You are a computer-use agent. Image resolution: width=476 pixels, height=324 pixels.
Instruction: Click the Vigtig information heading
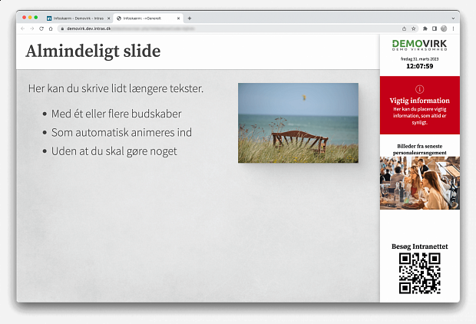click(x=419, y=101)
